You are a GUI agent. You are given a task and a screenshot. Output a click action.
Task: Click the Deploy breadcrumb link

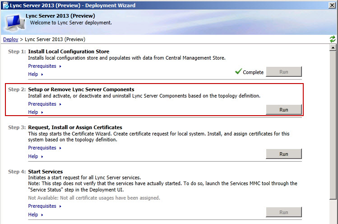11,39
